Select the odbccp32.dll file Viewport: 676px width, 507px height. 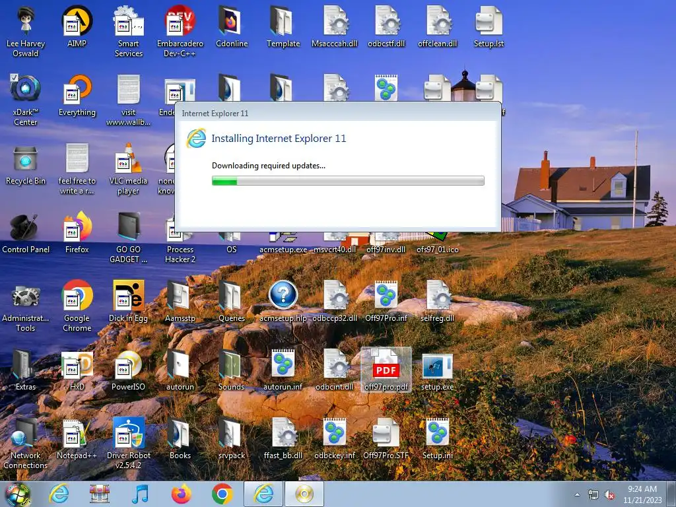(335, 302)
